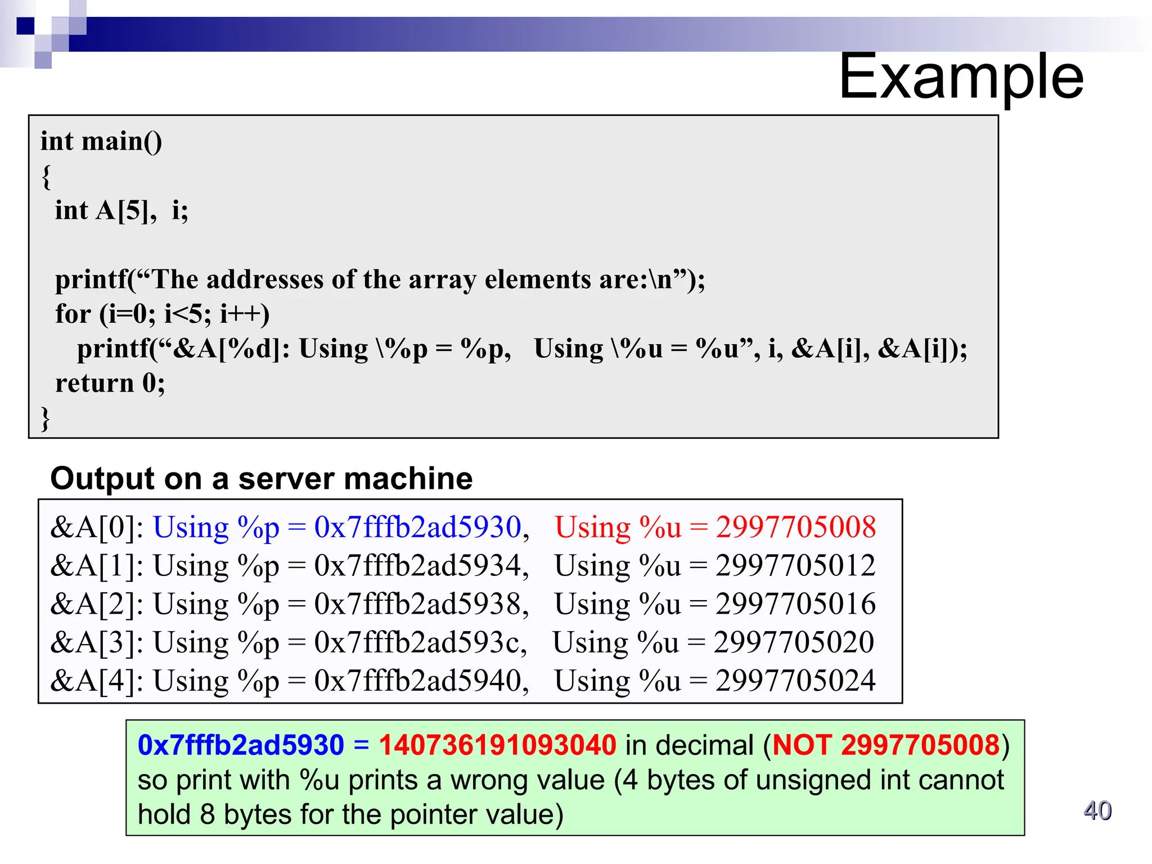Viewport: 1152px width, 864px height.
Task: Click the value "2997705016"
Action: point(796,604)
